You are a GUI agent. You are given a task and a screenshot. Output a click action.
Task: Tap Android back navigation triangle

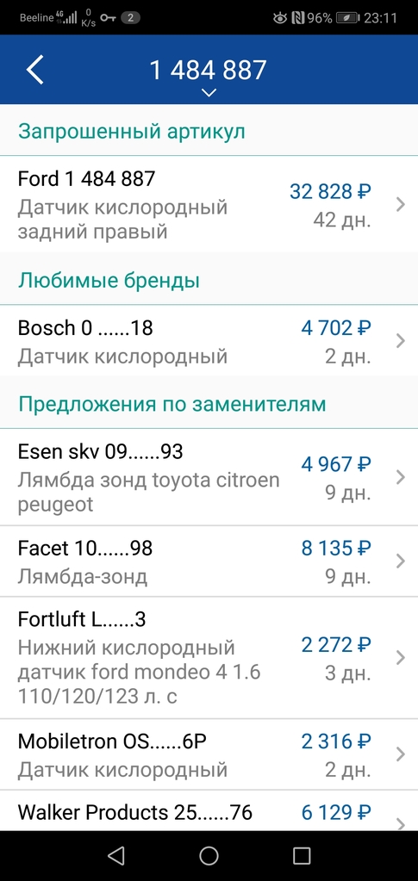[115, 855]
